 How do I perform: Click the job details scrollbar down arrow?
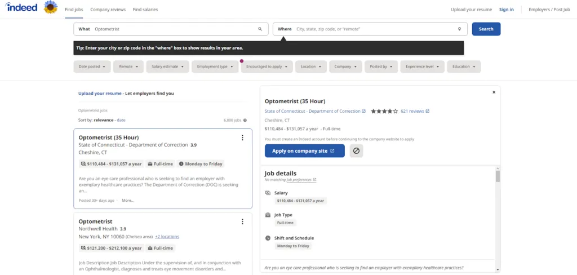(498, 269)
